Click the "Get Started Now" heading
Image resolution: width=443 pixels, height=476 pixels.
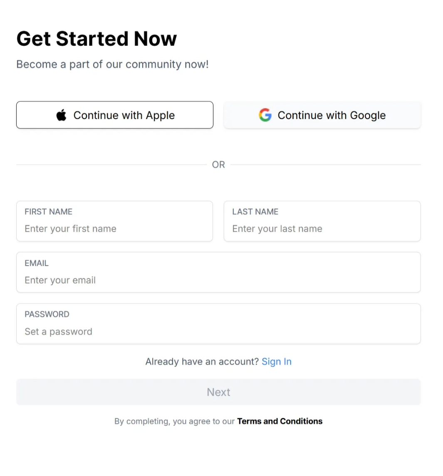(97, 39)
